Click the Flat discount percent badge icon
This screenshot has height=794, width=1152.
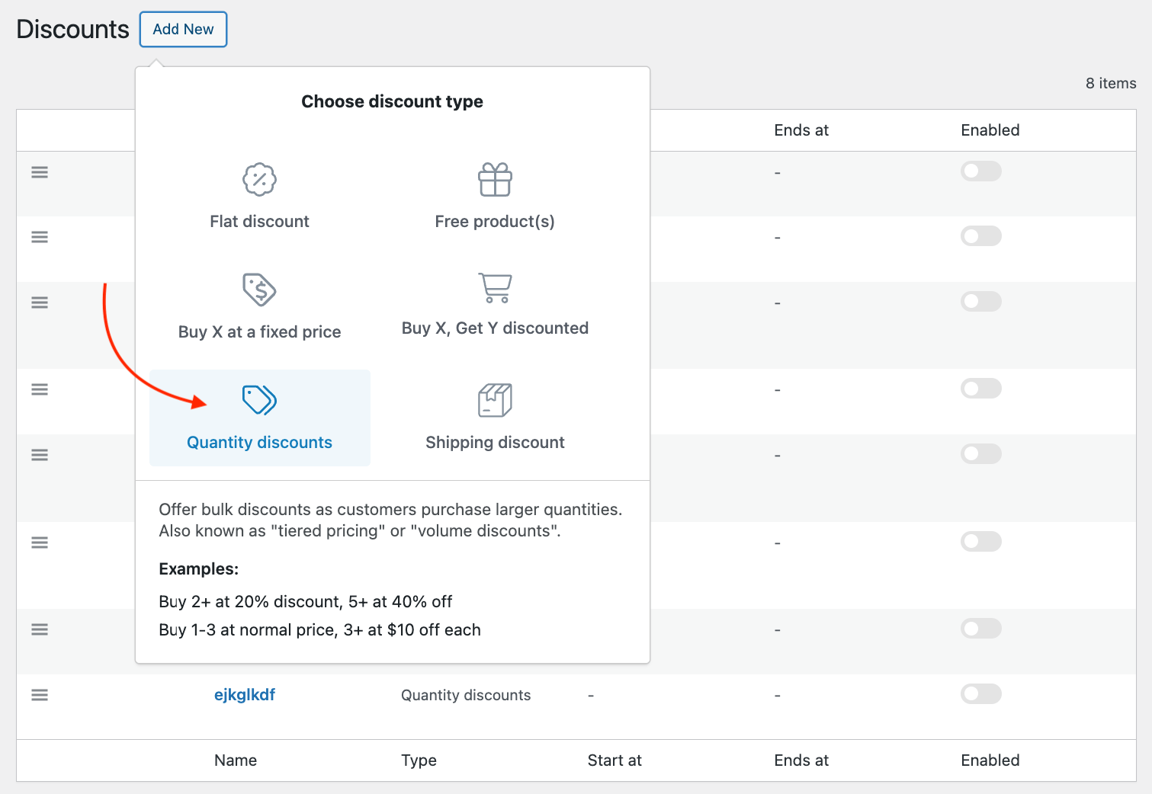[259, 180]
